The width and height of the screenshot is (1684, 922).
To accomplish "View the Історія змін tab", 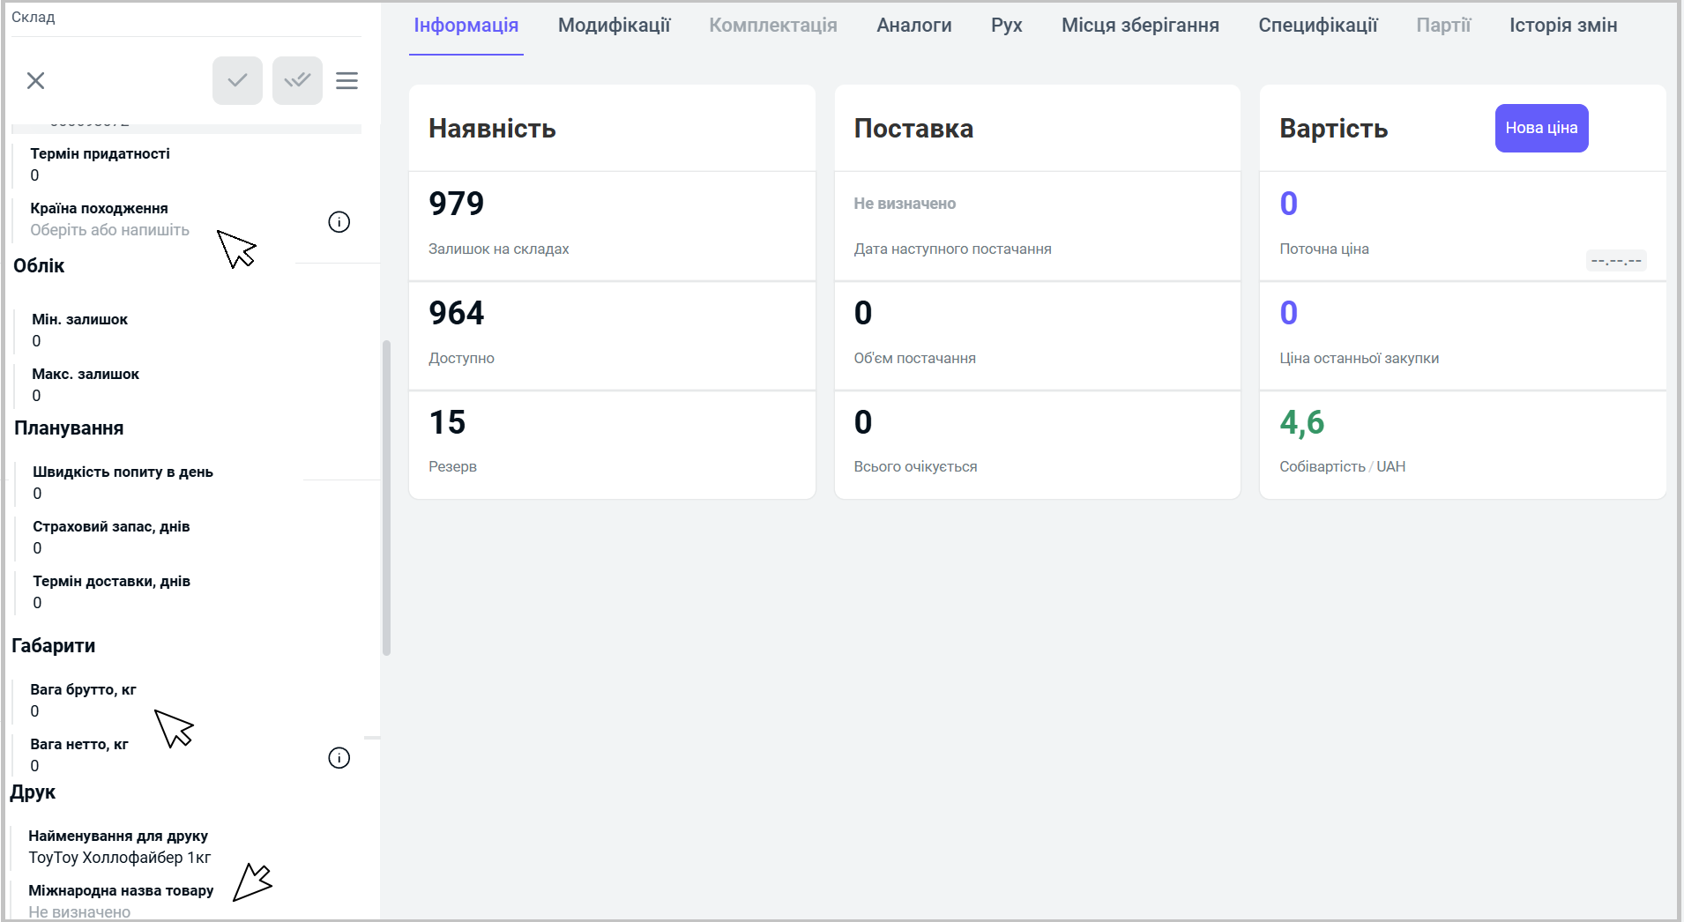I will [x=1562, y=26].
